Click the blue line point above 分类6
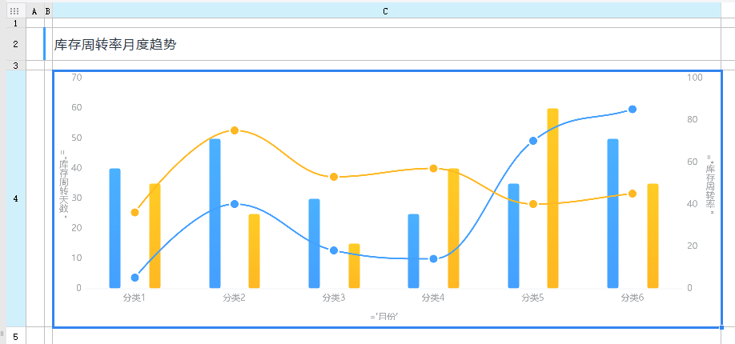Image resolution: width=735 pixels, height=344 pixels. tap(633, 110)
